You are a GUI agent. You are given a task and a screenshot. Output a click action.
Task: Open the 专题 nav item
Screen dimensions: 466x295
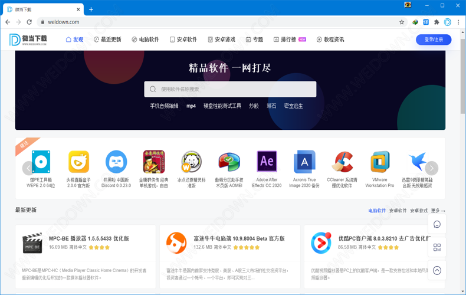pyautogui.click(x=254, y=40)
